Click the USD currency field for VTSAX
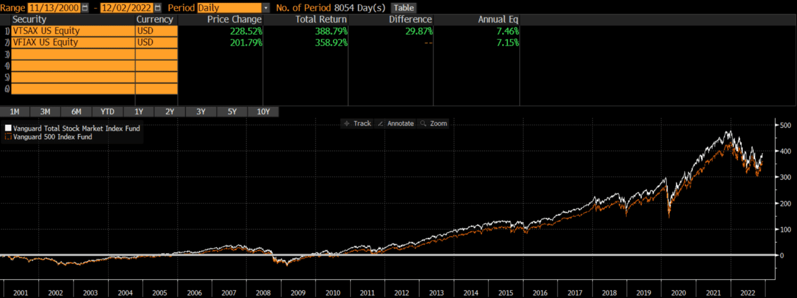 pos(156,31)
